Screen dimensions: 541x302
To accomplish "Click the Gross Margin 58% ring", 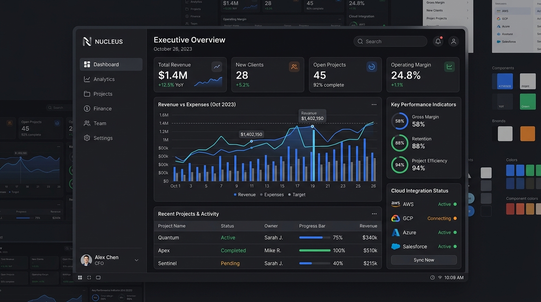I will click(x=399, y=121).
